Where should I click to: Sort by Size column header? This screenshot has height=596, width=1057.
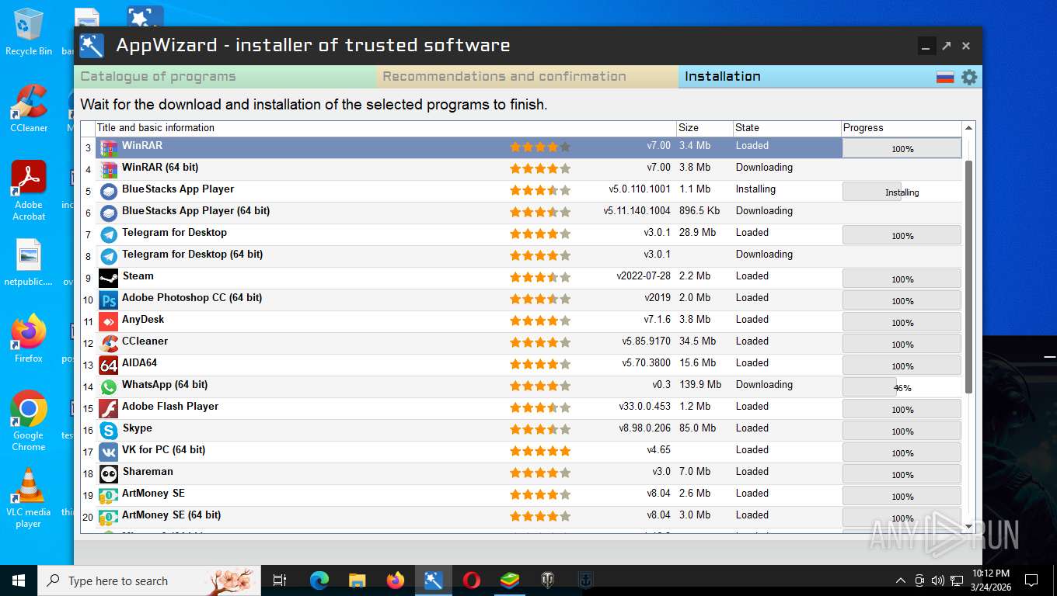tap(704, 128)
